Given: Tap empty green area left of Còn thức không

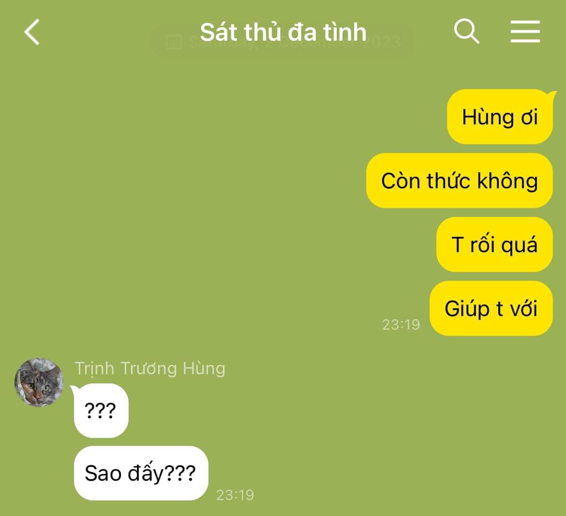Looking at the screenshot, I should (180, 181).
